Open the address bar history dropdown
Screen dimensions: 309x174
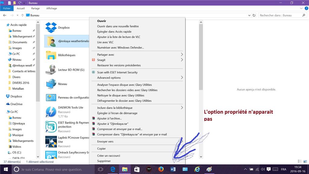point(249,15)
